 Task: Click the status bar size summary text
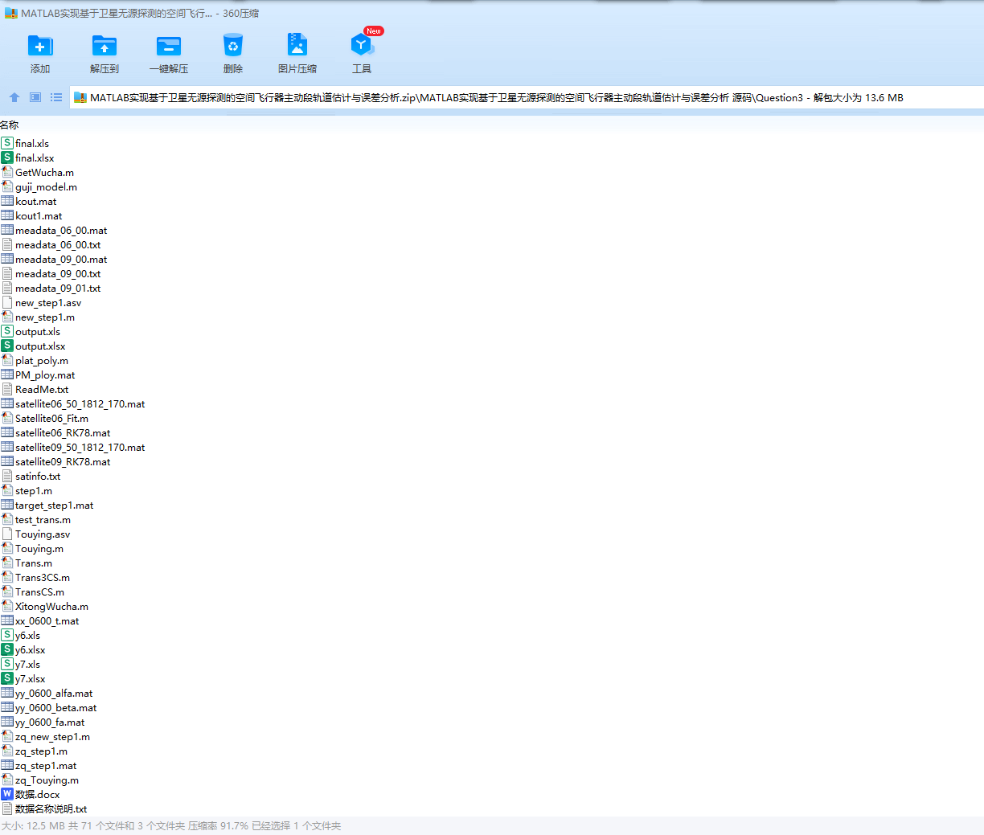click(171, 826)
